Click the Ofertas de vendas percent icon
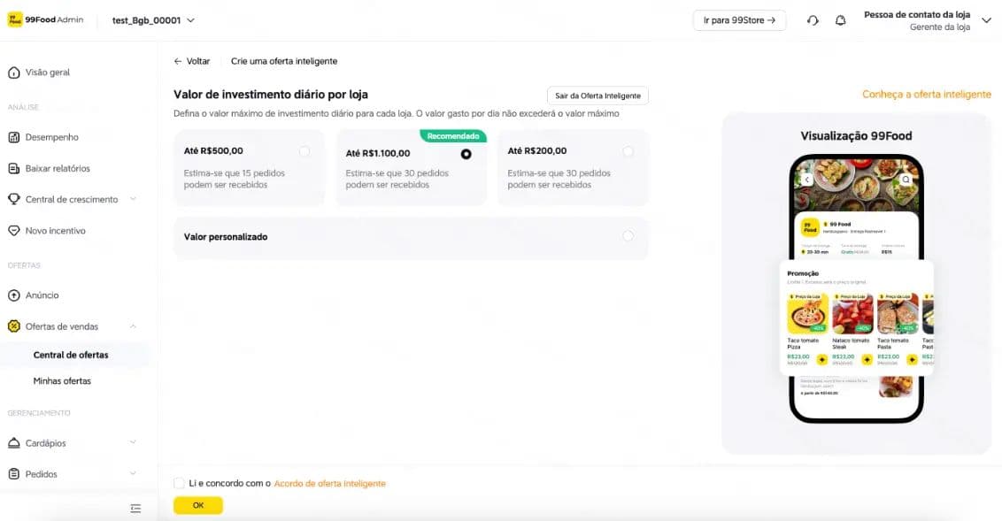1002x521 pixels. click(x=13, y=326)
